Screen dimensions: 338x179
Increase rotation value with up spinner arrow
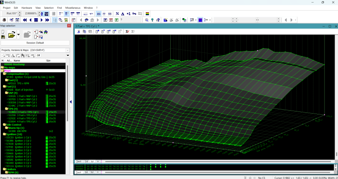click(x=20, y=12)
